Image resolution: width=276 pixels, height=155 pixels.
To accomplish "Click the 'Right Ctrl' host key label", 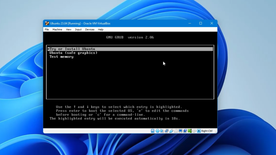I will pos(207,131).
